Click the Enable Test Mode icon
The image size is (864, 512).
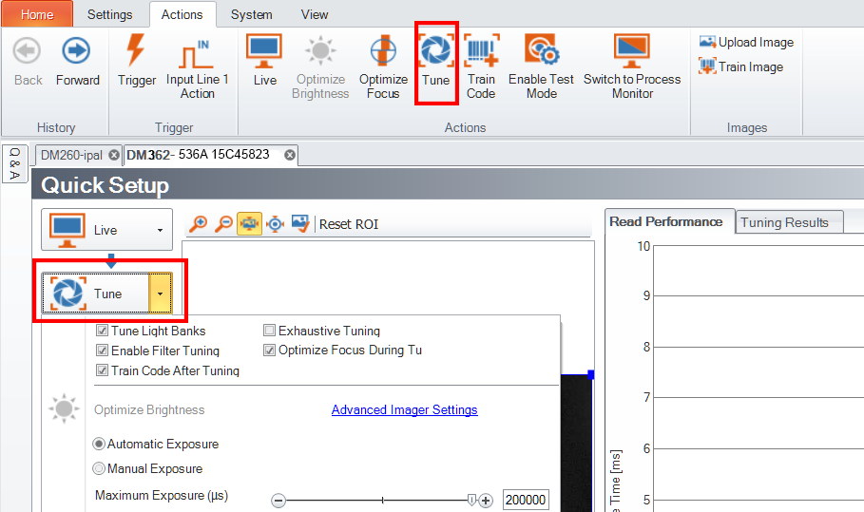(x=541, y=51)
